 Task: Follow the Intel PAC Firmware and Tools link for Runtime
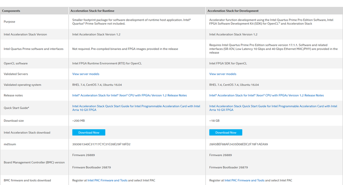[107, 180]
